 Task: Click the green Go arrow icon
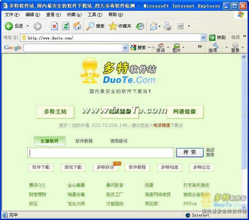(212, 38)
